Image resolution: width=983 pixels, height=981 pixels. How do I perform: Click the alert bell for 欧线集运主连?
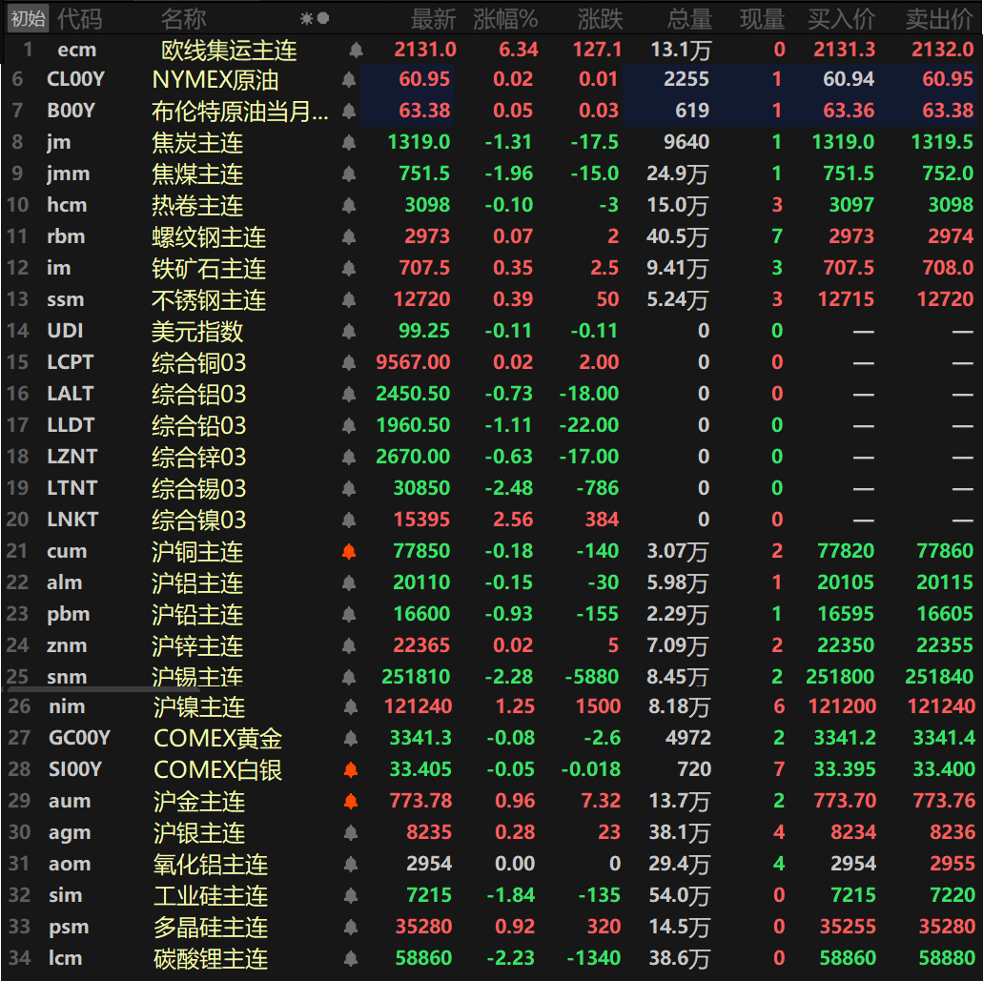click(356, 51)
